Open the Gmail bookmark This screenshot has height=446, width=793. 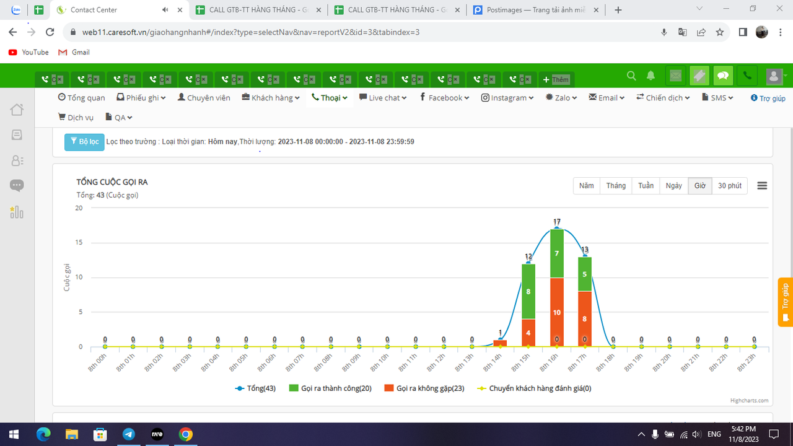tap(74, 52)
